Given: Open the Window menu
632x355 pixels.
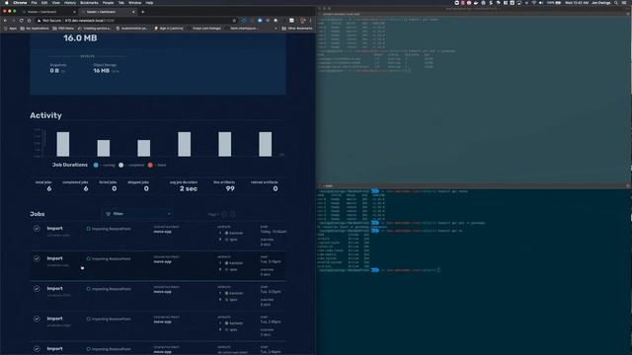Looking at the screenshot, I should 134,2.
